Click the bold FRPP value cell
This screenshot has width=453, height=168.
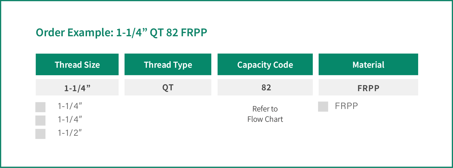pos(368,87)
